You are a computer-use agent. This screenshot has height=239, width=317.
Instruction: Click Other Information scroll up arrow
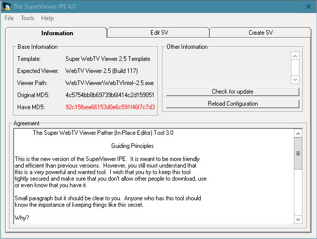coord(295,56)
